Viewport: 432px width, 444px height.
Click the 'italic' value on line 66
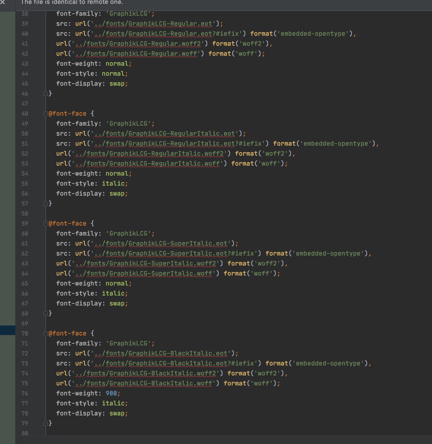(x=113, y=293)
